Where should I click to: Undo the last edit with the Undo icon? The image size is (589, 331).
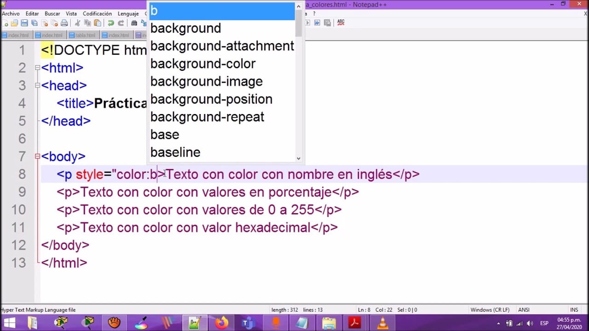click(x=110, y=23)
